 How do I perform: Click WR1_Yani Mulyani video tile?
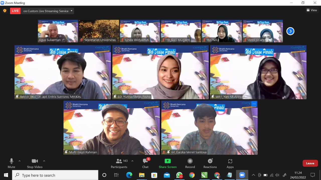point(258,72)
